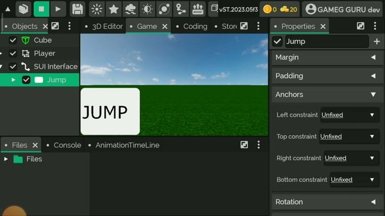Open the stacked coins balance showing 20
Viewport: 385px width, 216px height.
click(x=289, y=10)
